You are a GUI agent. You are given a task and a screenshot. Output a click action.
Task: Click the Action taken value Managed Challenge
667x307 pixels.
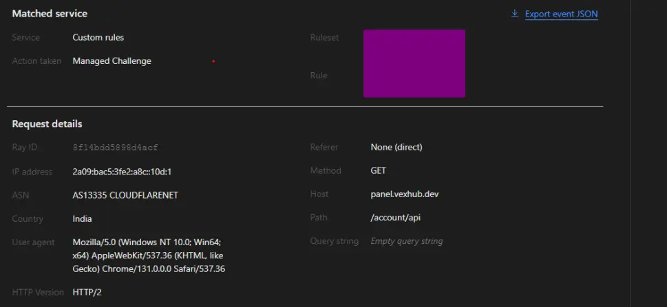click(x=112, y=61)
